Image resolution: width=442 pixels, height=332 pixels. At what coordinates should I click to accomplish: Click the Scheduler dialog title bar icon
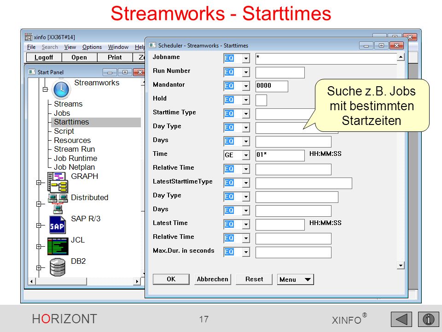(152, 45)
